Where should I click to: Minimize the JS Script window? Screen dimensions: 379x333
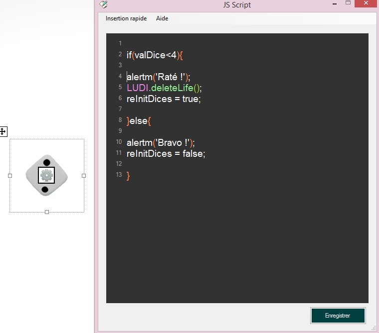coord(335,3)
